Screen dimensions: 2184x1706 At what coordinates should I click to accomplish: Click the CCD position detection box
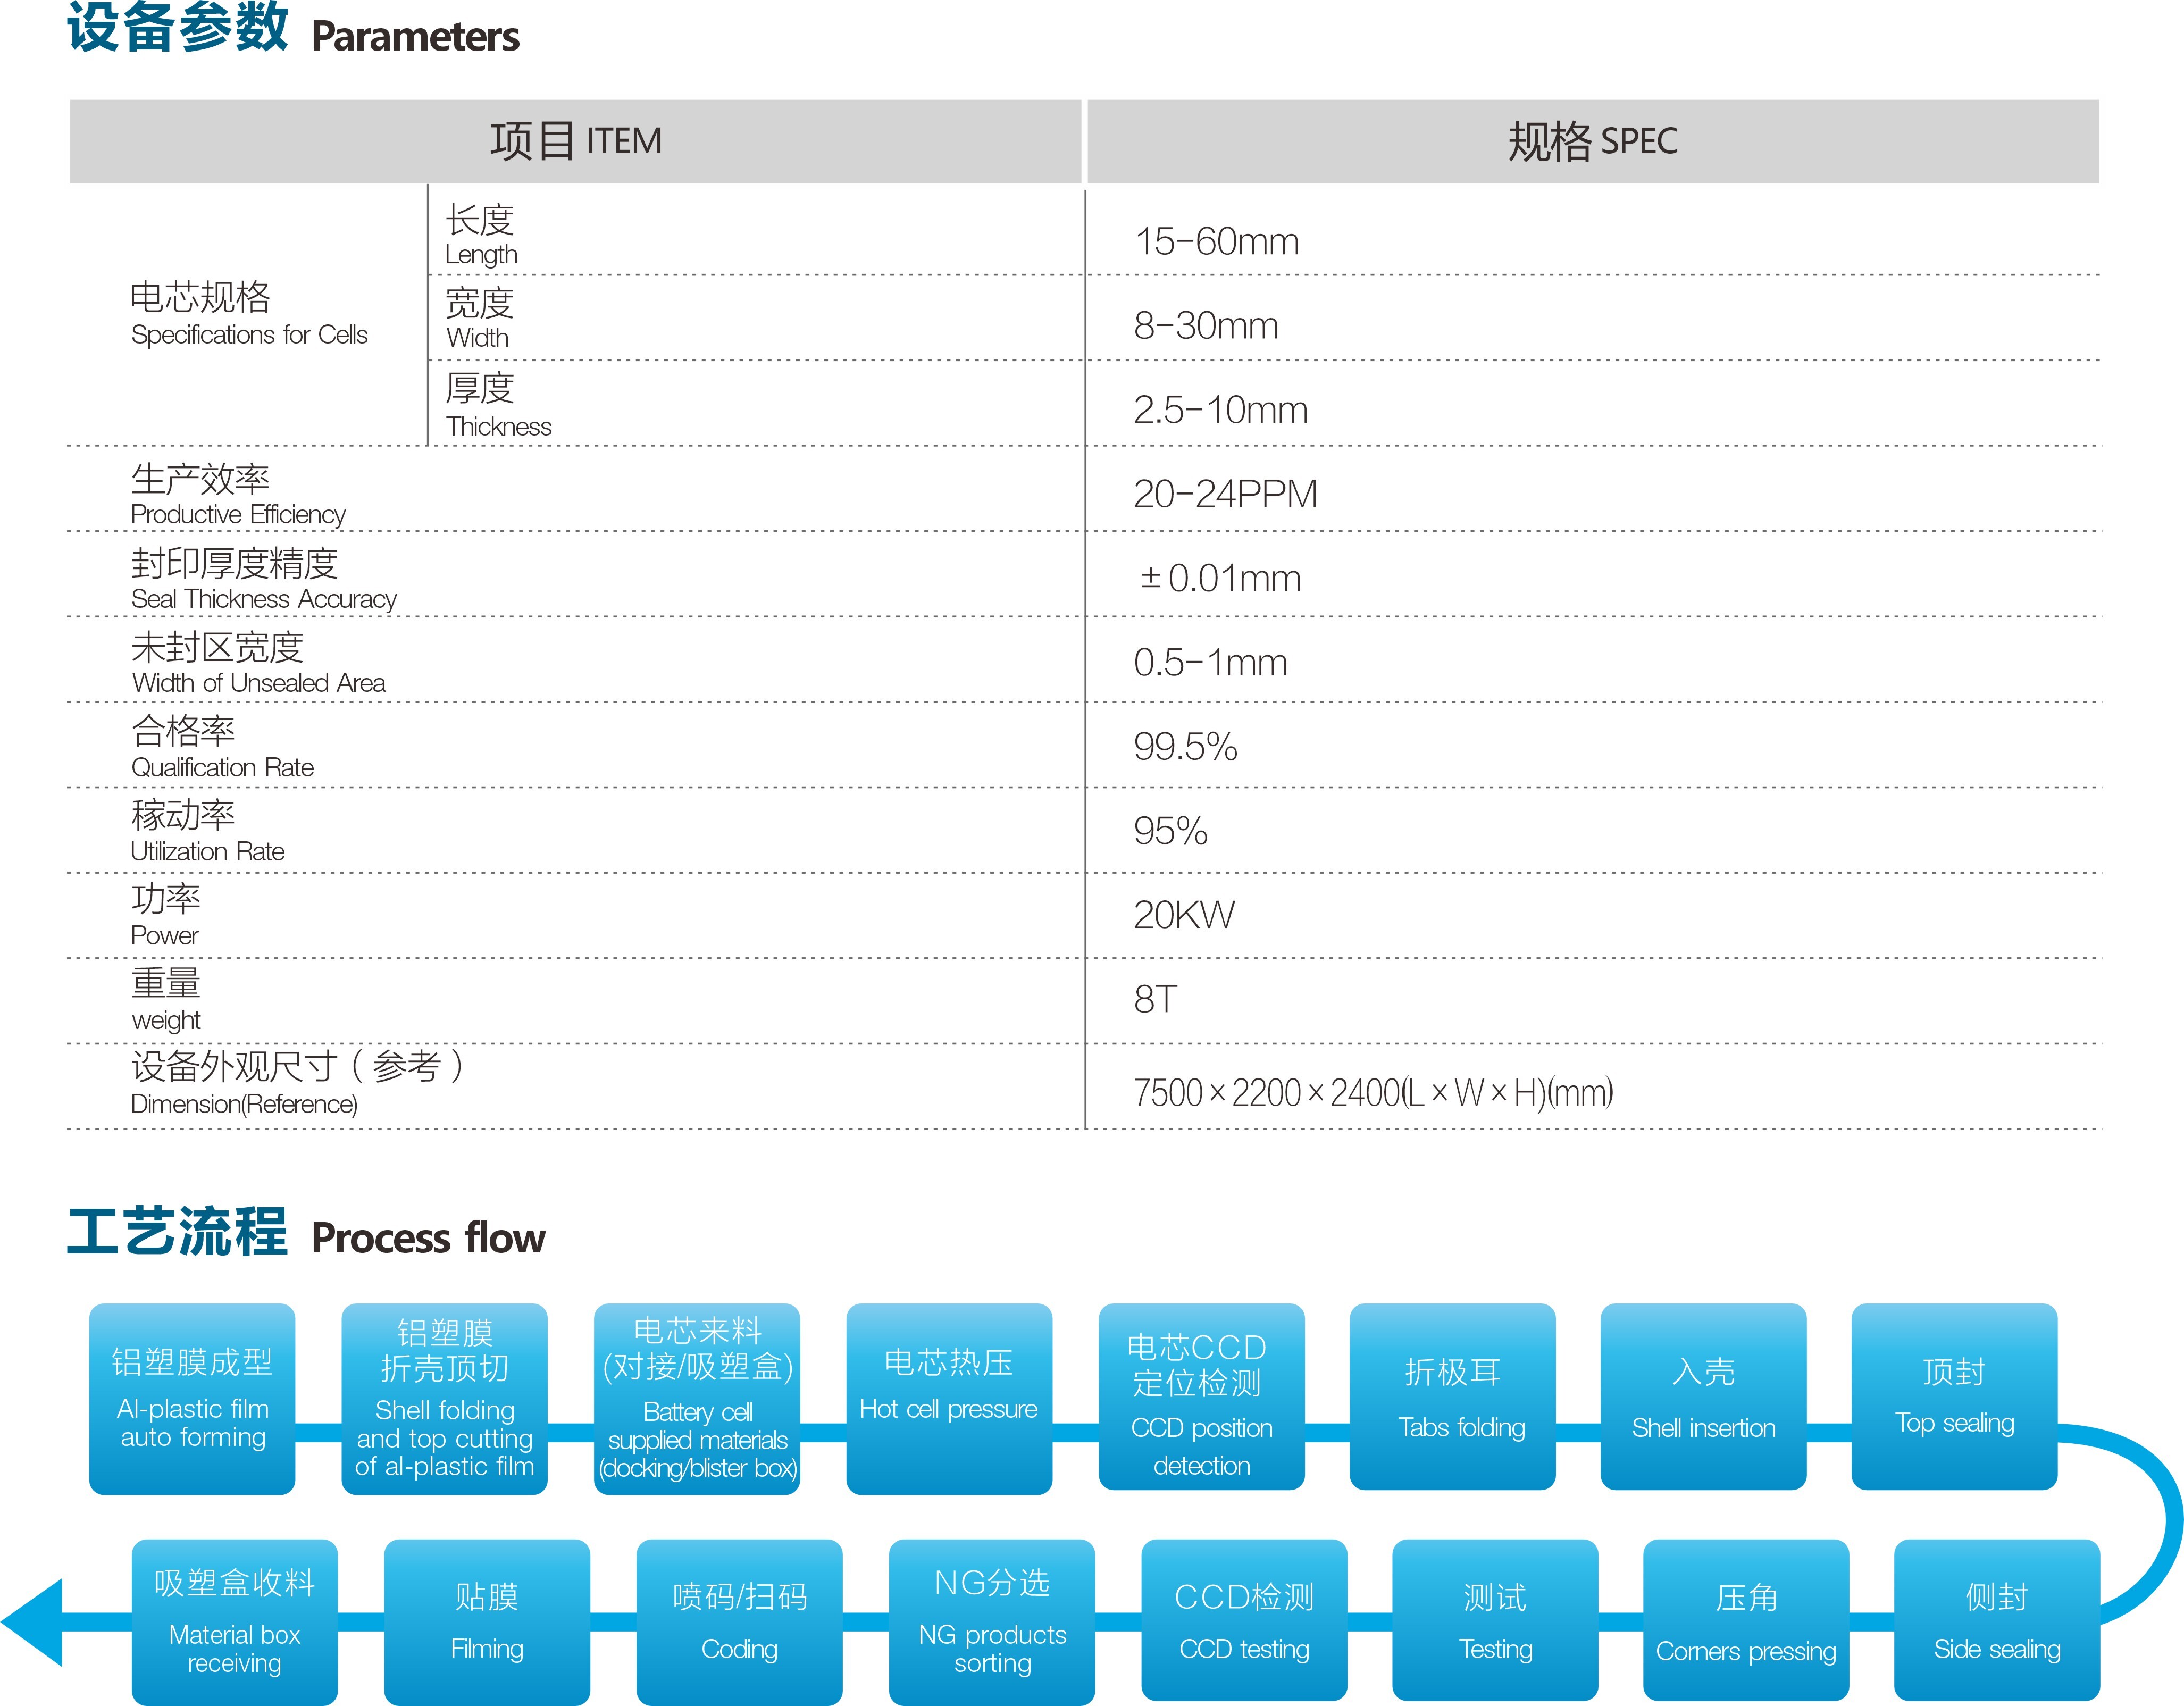(1201, 1398)
